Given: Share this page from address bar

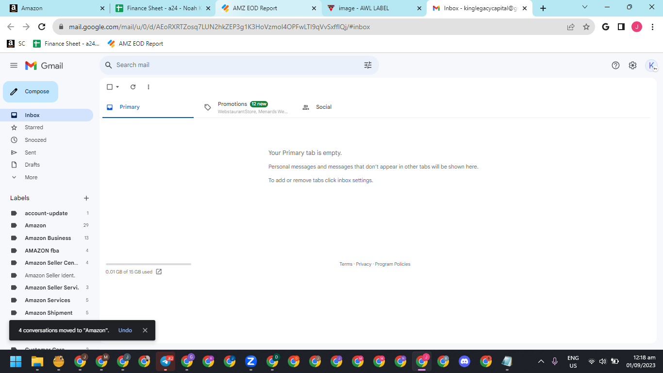Looking at the screenshot, I should (x=571, y=27).
